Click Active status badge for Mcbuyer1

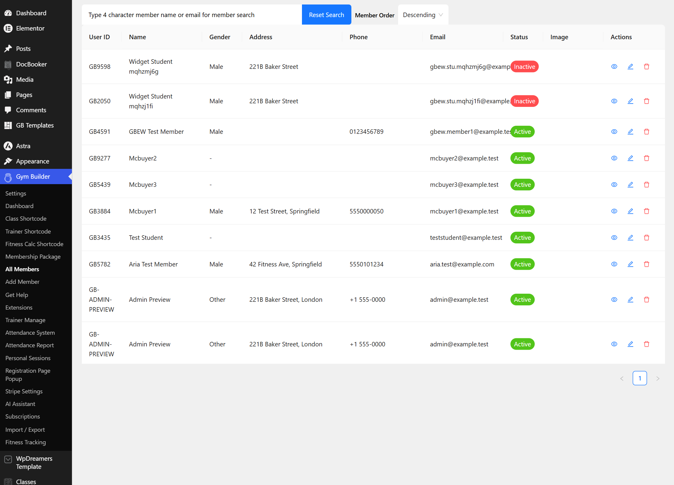coord(522,211)
